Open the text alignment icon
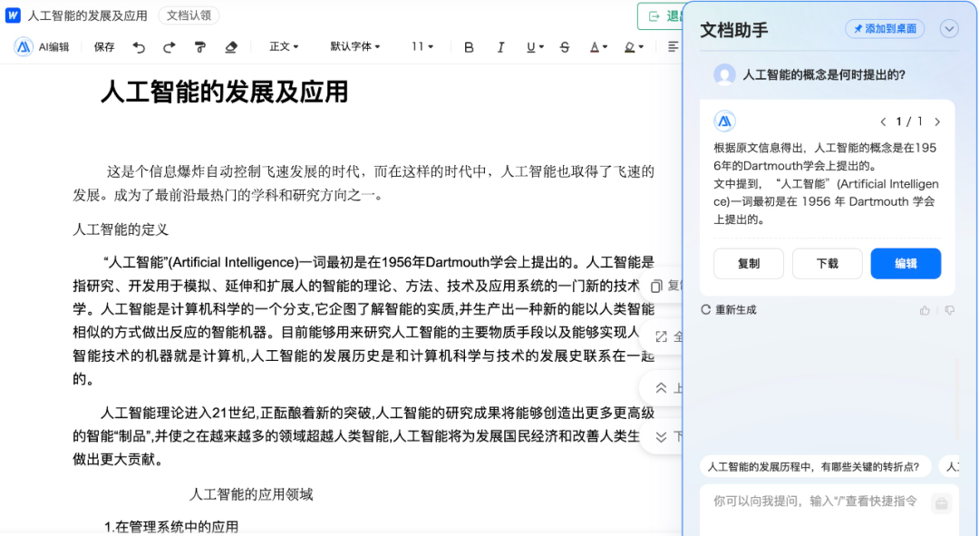This screenshot has width=979, height=536. coord(673,46)
